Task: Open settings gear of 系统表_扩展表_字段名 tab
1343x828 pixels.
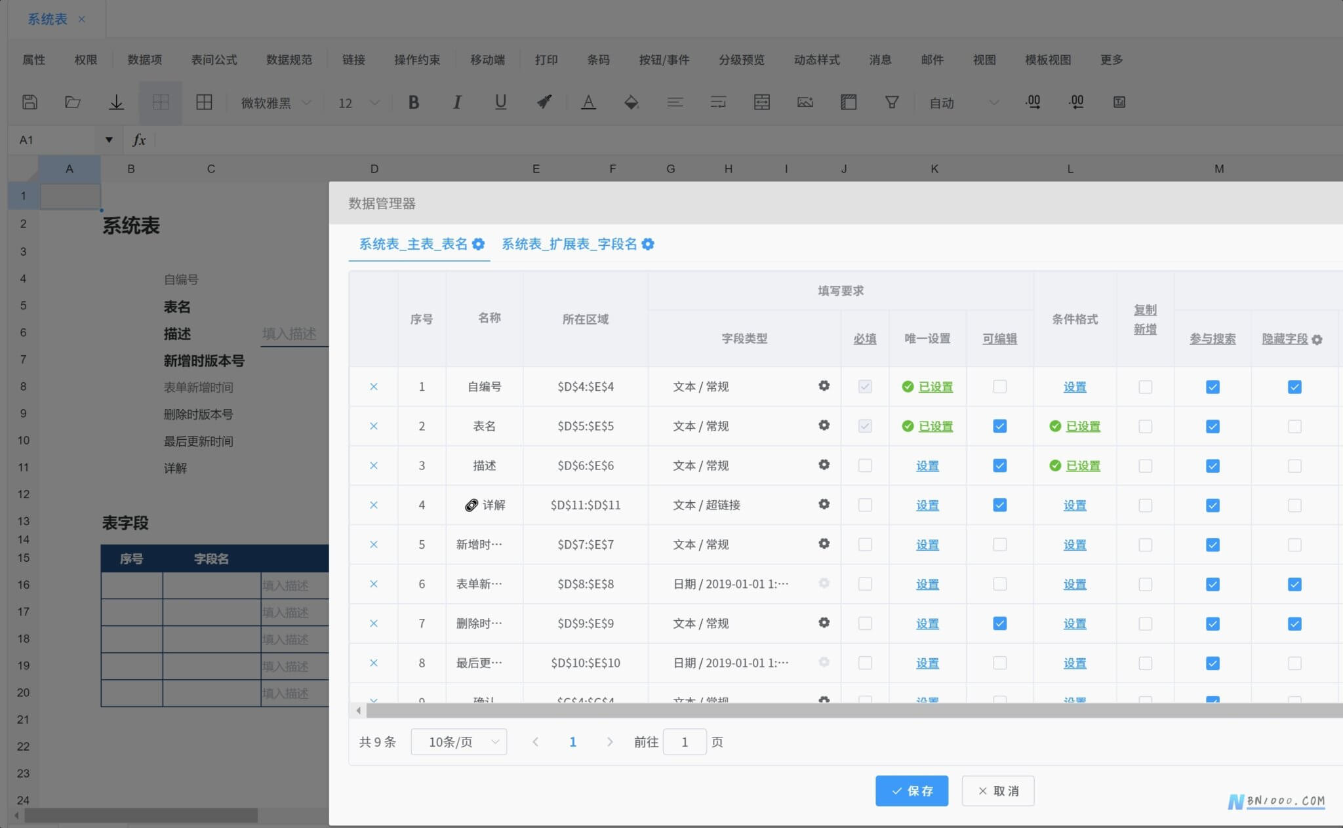Action: click(x=648, y=244)
